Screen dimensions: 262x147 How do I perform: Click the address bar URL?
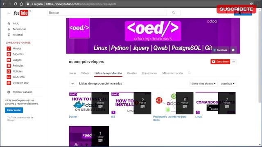(81, 4)
